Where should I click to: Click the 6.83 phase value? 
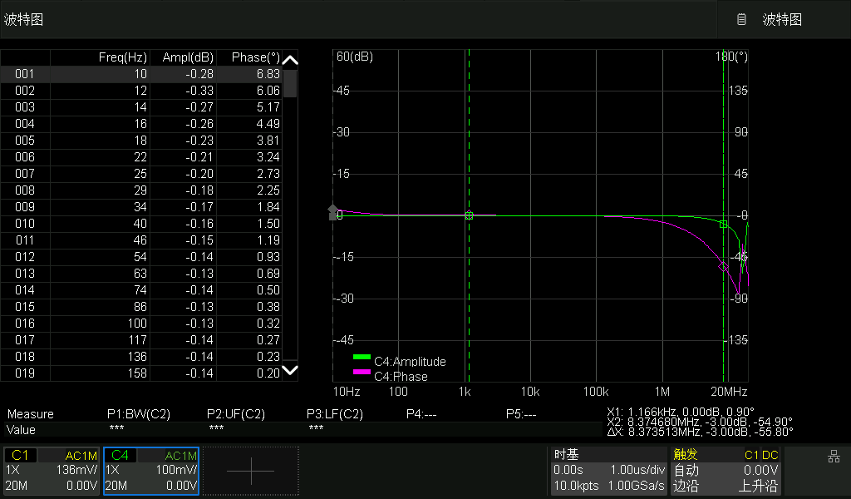tap(268, 74)
